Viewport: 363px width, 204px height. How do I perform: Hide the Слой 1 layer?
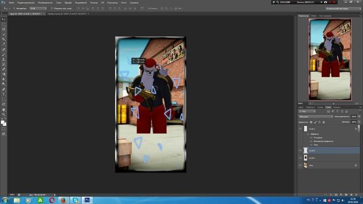pyautogui.click(x=300, y=158)
